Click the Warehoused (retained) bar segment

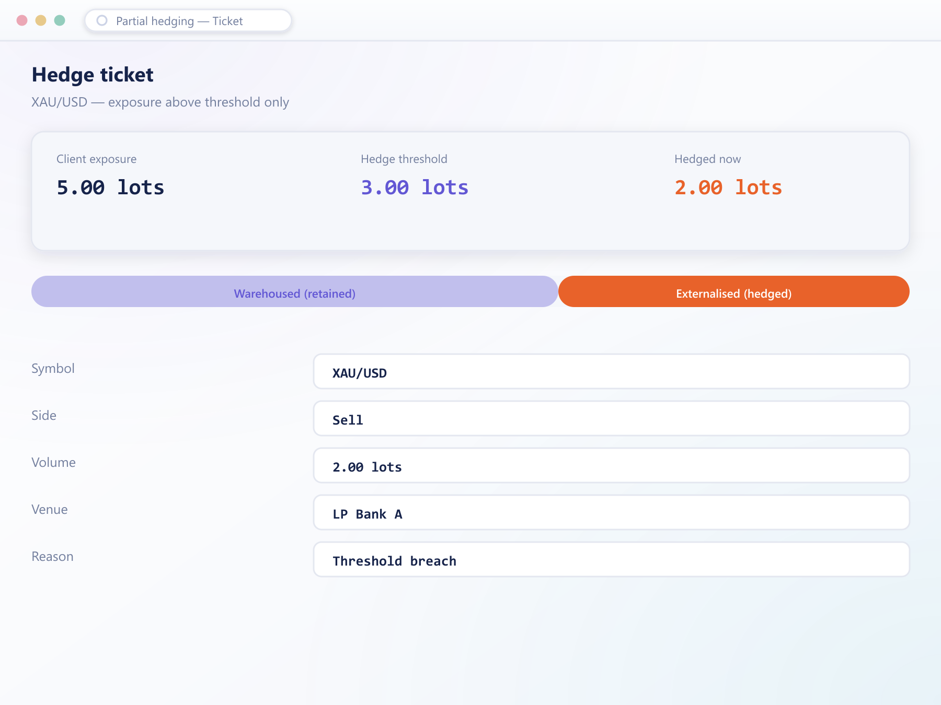coord(295,291)
